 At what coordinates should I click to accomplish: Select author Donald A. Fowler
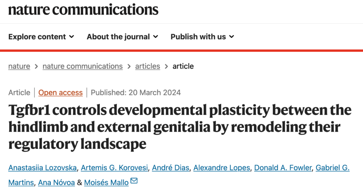(283, 168)
